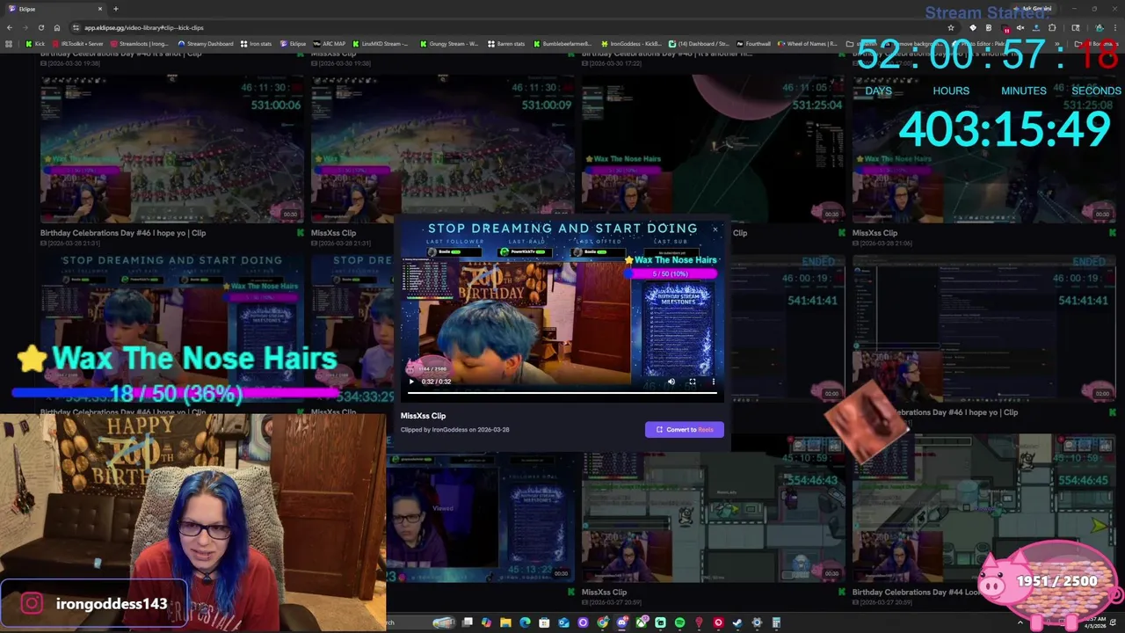Mute the clip player volume
Screen dimensions: 1125x633
click(671, 382)
